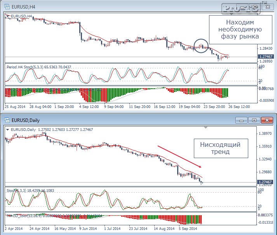
Task: Click the circled candle area on H4 chart
Action: click(x=201, y=46)
